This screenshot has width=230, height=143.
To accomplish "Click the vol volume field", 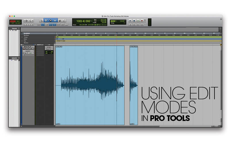I will (49, 52).
